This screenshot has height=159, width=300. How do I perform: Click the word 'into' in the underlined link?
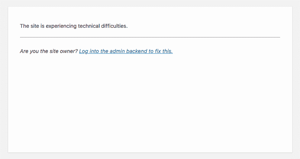click(x=94, y=51)
